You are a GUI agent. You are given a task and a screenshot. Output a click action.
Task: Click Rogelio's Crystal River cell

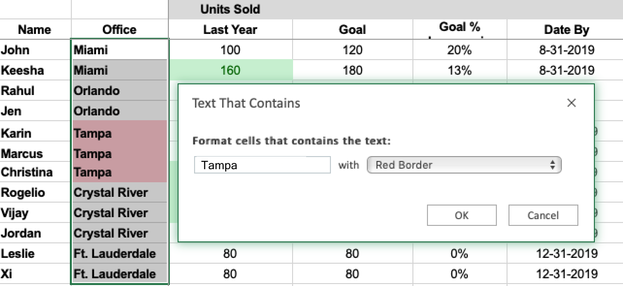(x=119, y=192)
